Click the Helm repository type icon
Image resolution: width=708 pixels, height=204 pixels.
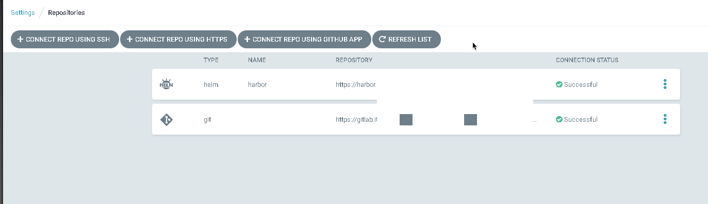coord(167,84)
